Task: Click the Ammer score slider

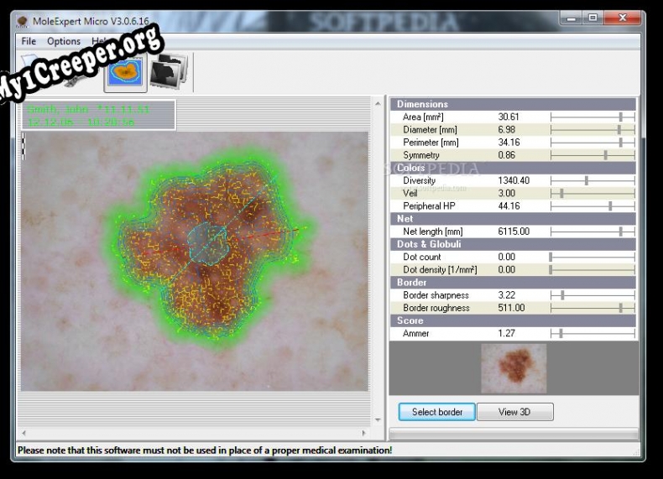Action: pos(561,333)
